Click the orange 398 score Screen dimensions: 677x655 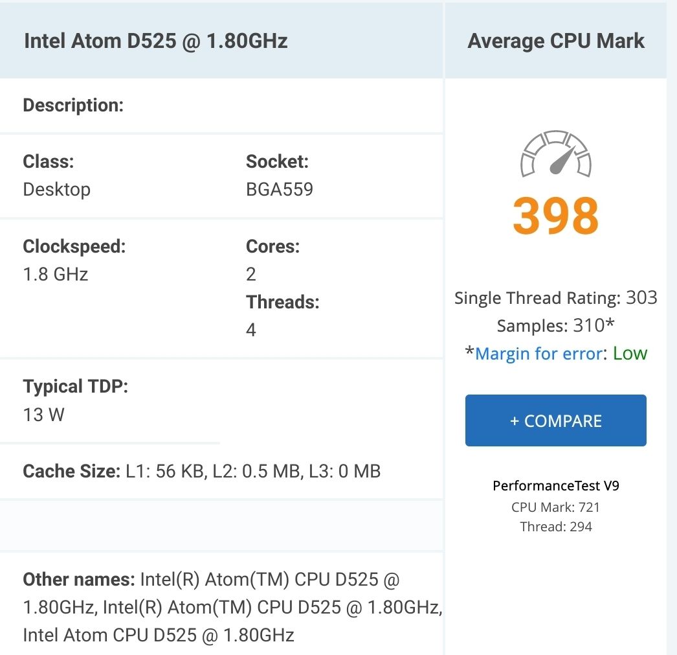click(x=556, y=216)
